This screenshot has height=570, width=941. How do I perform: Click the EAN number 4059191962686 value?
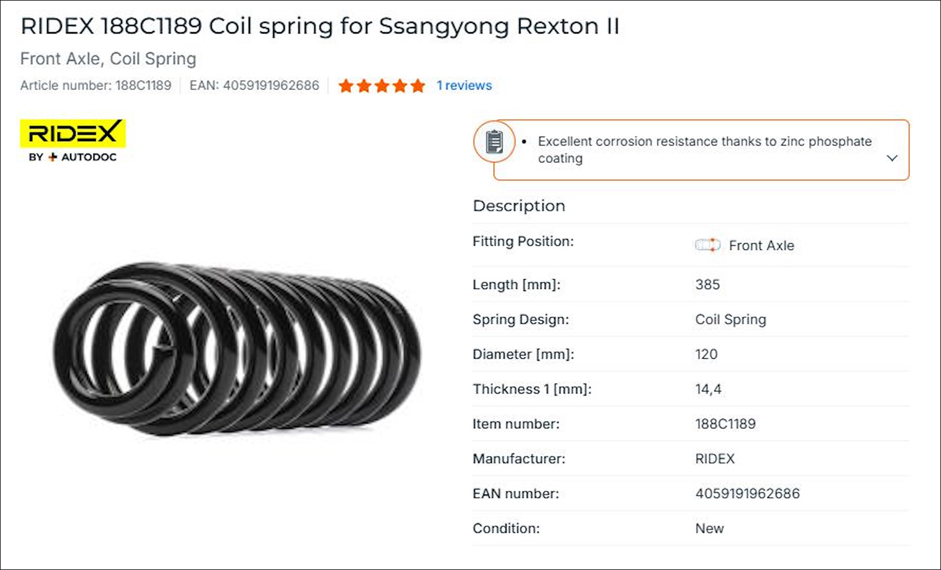coord(747,494)
